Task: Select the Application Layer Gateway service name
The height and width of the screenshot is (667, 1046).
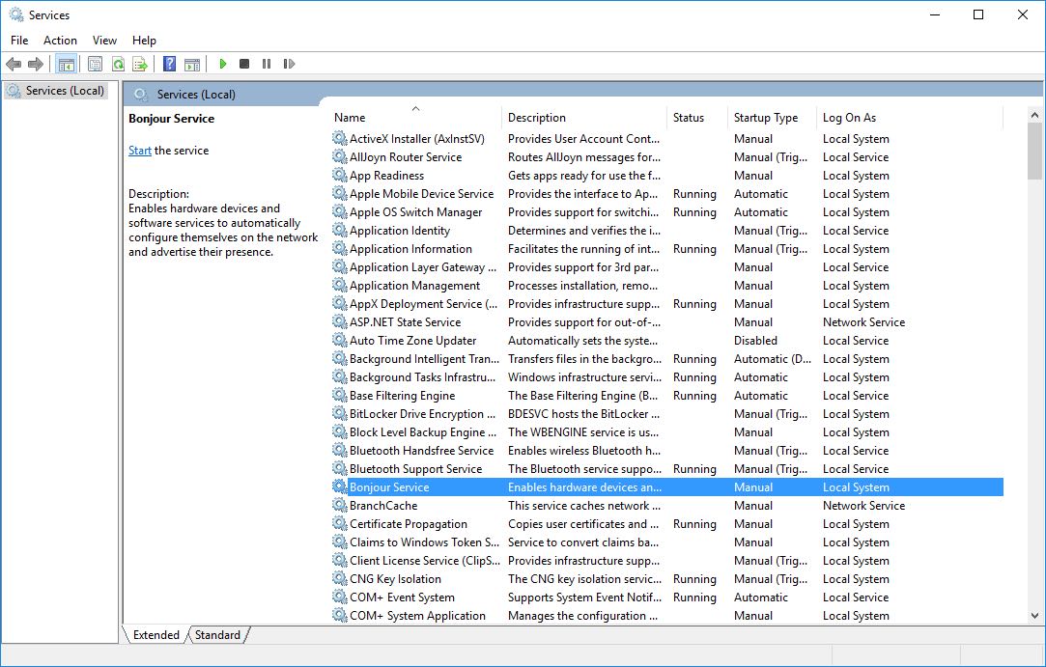Action: (x=423, y=267)
